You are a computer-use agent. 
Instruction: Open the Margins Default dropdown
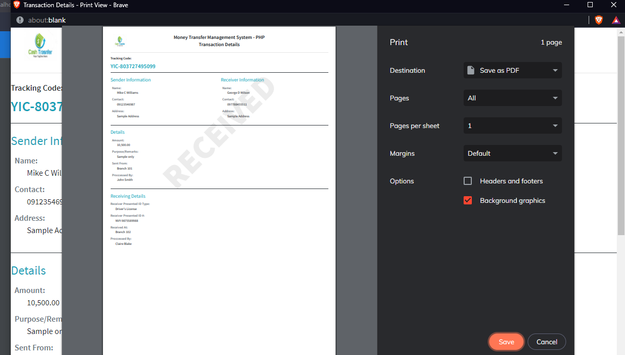pos(513,153)
